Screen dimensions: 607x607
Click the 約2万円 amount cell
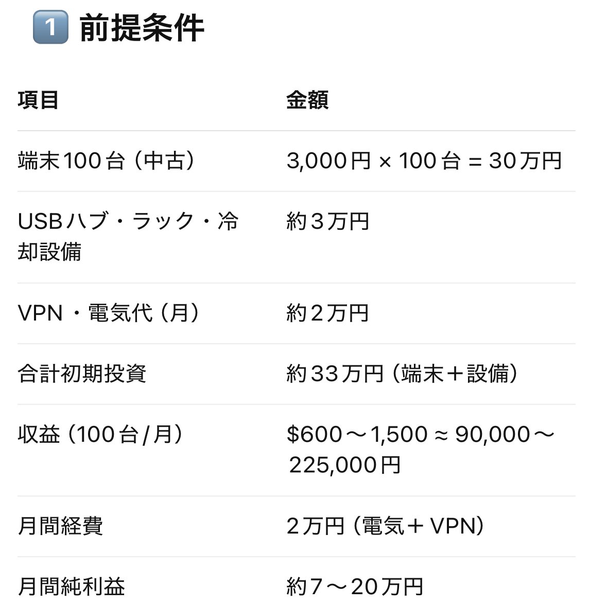click(x=327, y=313)
